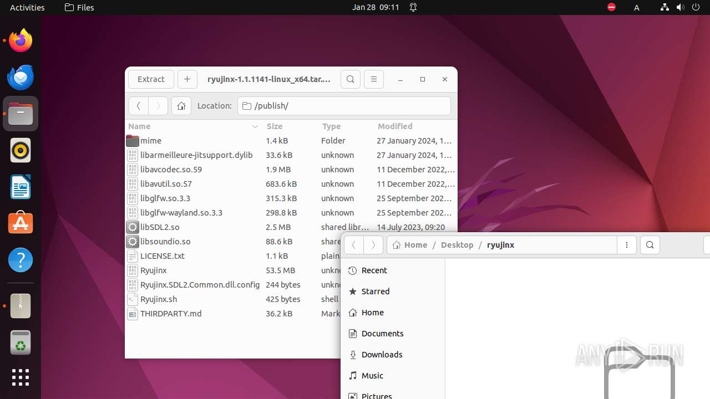Open the Help icon in the dock
Image resolution: width=710 pixels, height=399 pixels.
(21, 260)
